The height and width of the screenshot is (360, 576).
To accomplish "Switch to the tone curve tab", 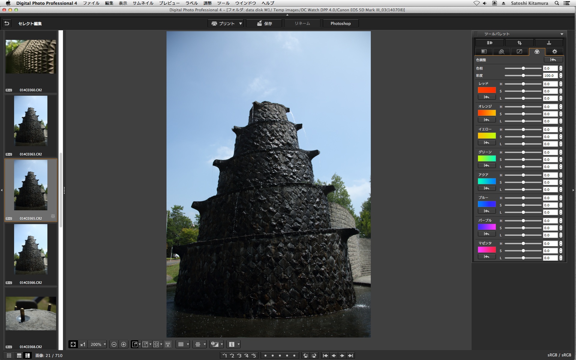I will pyautogui.click(x=519, y=52).
